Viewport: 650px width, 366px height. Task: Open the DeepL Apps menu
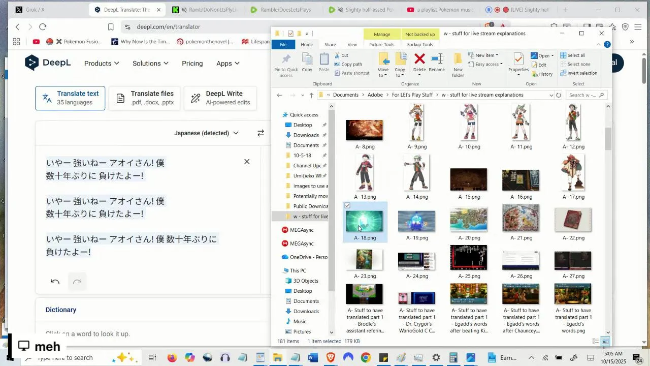tap(228, 64)
